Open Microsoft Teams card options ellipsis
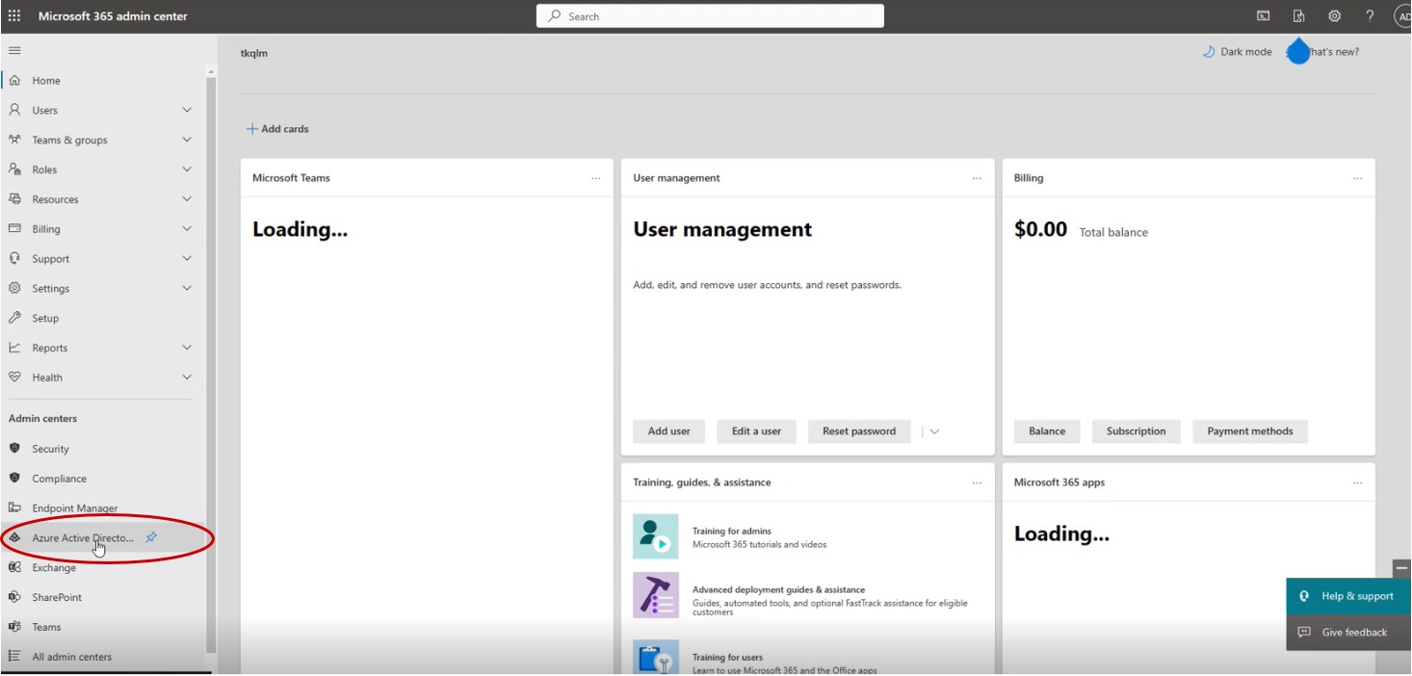 pos(596,178)
